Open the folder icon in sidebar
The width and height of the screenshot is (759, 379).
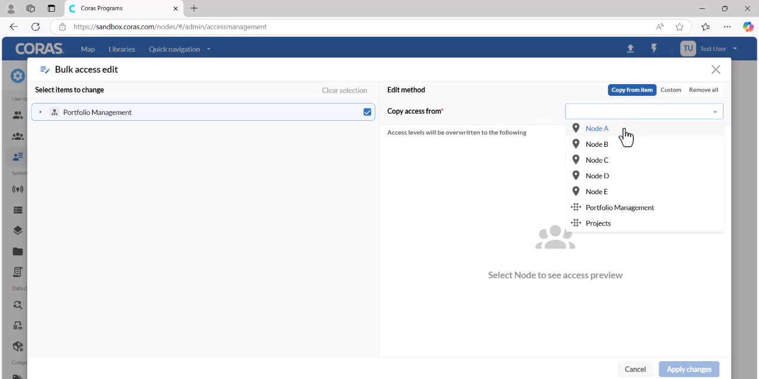(x=18, y=251)
